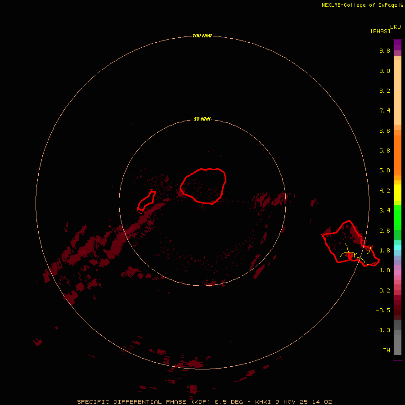This screenshot has height=405, width=405.
Task: Click the 5.0 color scale label
Action: [385, 171]
